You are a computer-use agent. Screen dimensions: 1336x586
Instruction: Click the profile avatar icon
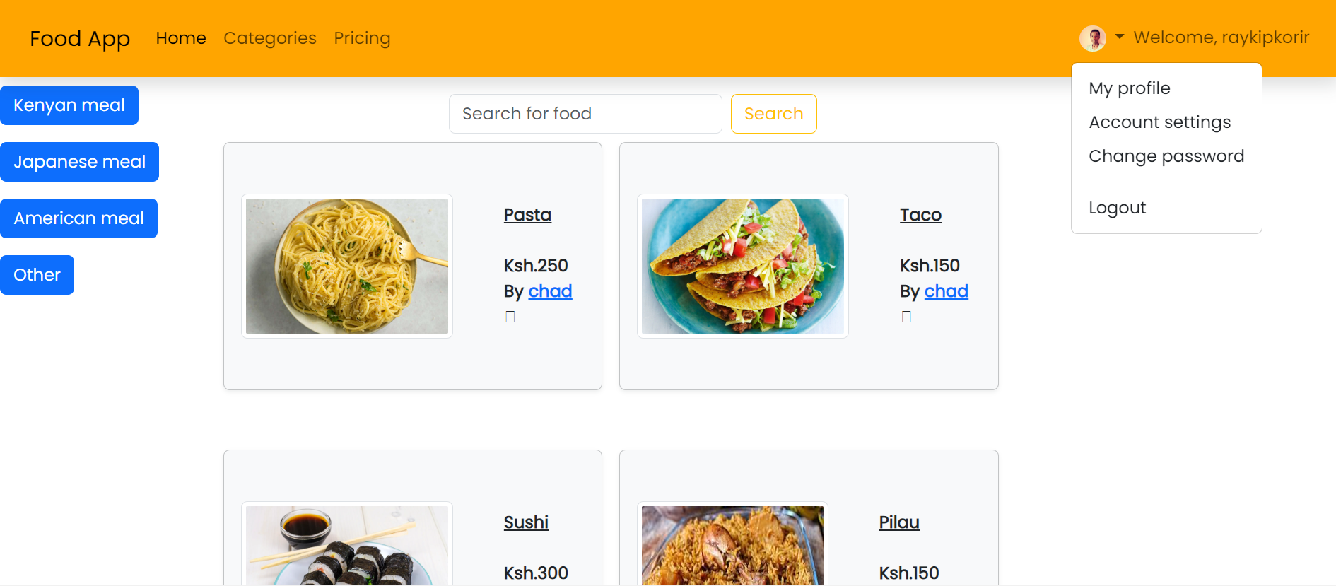pyautogui.click(x=1093, y=38)
